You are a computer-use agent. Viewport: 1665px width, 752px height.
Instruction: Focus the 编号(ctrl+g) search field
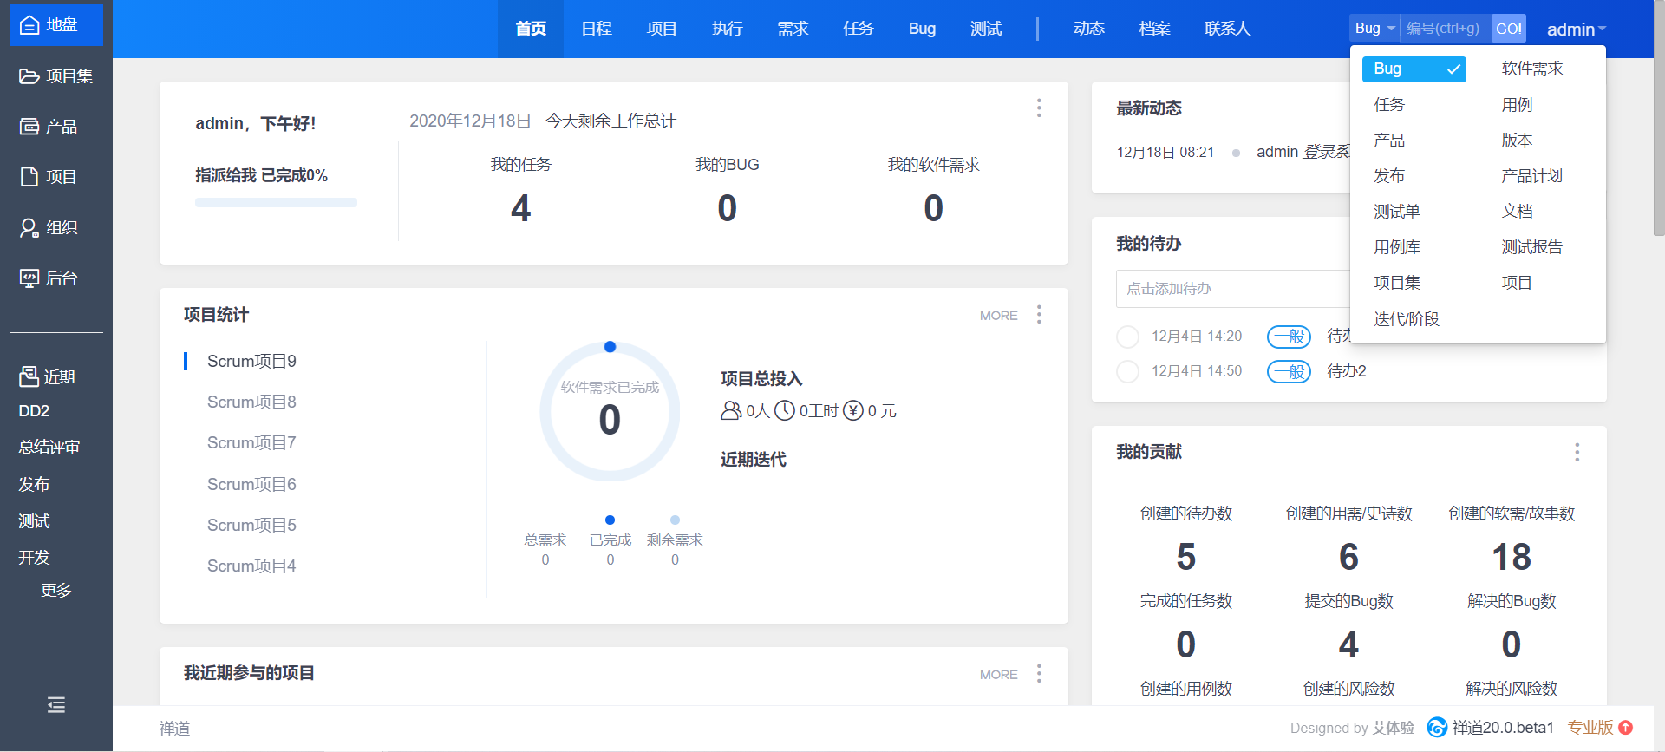(x=1446, y=28)
